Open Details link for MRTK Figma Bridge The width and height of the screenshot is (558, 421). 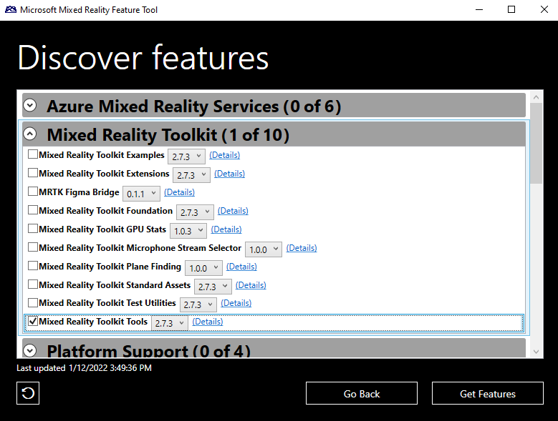click(x=179, y=192)
